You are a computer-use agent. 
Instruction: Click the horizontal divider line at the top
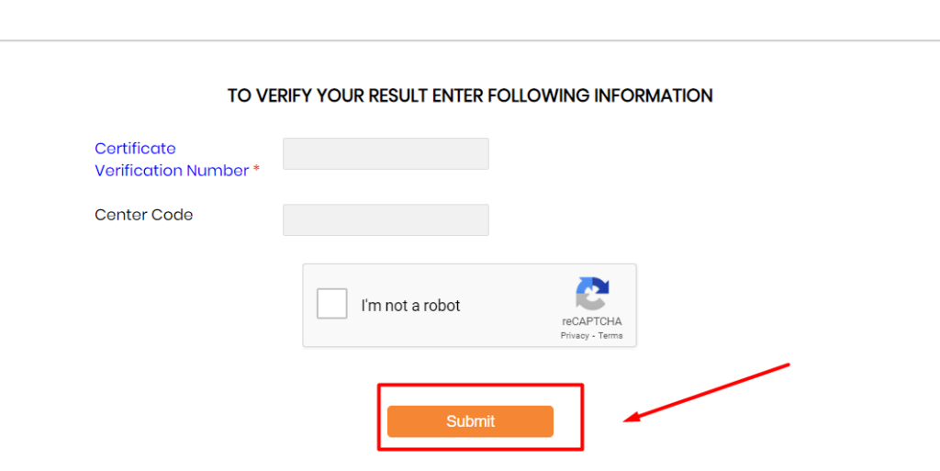[470, 40]
